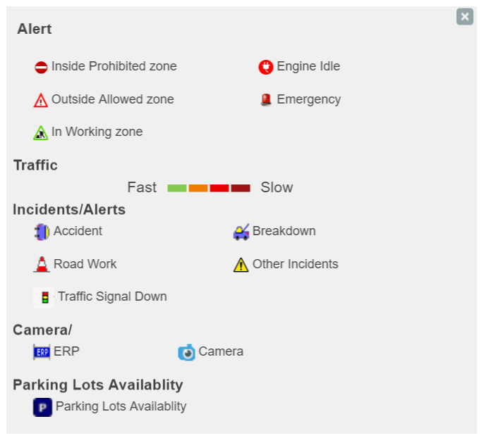The image size is (484, 438).
Task: Click the Other Incidents warning icon
Action: [241, 265]
